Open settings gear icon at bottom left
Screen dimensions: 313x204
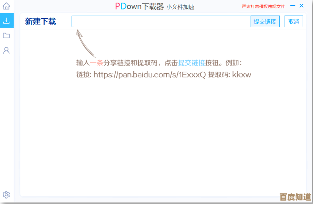coord(6,195)
